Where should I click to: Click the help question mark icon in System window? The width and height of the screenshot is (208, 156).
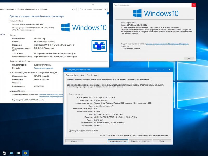(x=108, y=13)
